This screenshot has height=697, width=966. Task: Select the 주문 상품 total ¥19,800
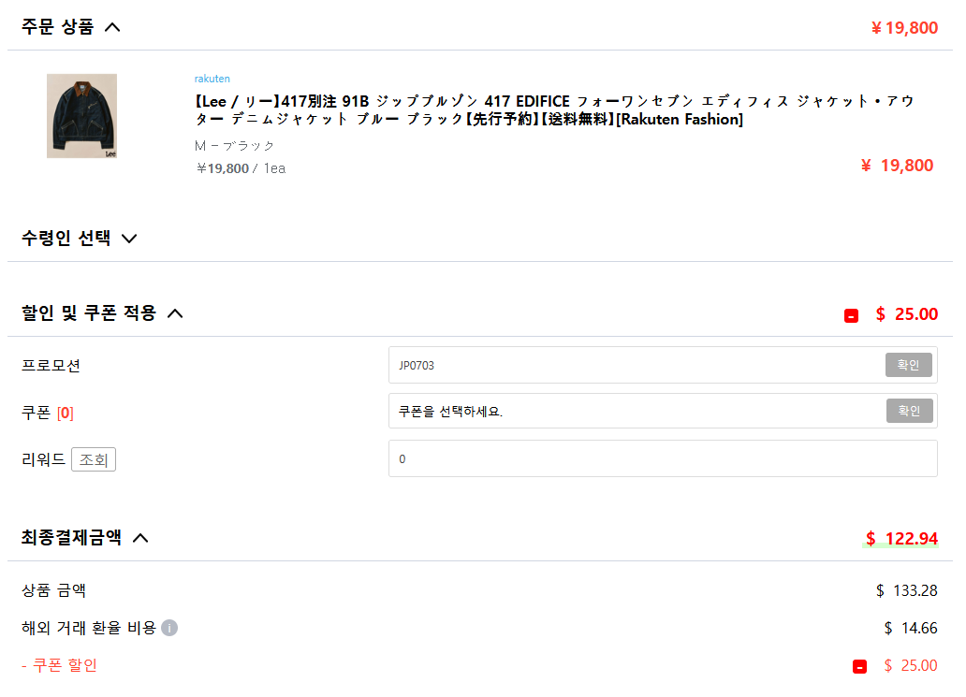[x=904, y=28]
